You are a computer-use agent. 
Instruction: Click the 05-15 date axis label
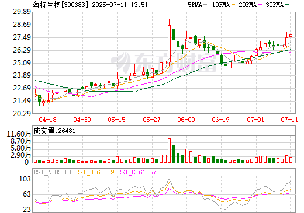click(x=116, y=120)
